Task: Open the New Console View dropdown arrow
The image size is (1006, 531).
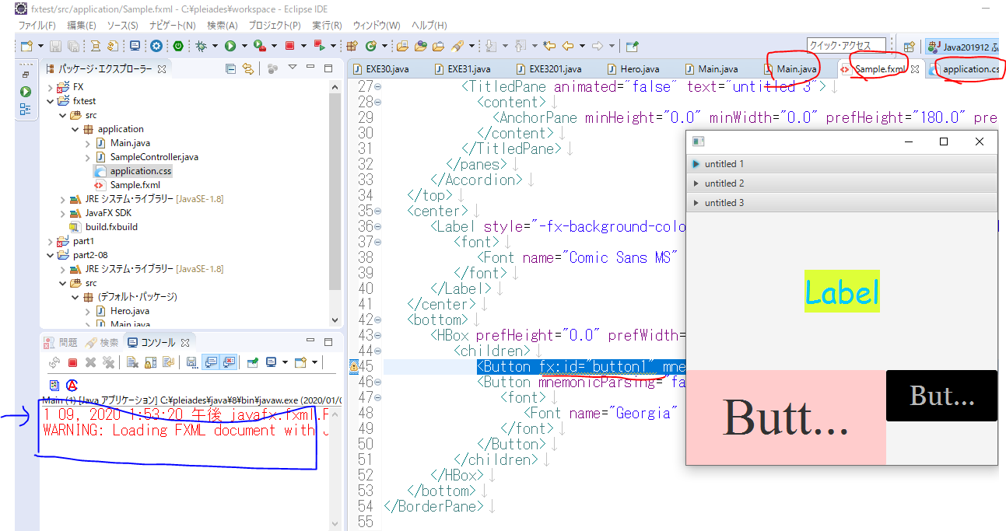Action: tap(314, 362)
